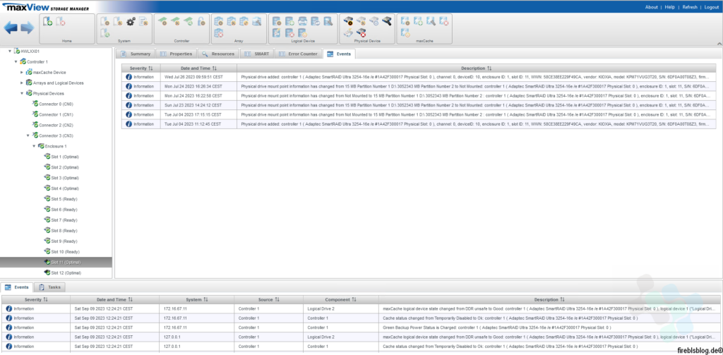The image size is (723, 355).
Task: Switch to the Resources tab
Action: coord(218,54)
